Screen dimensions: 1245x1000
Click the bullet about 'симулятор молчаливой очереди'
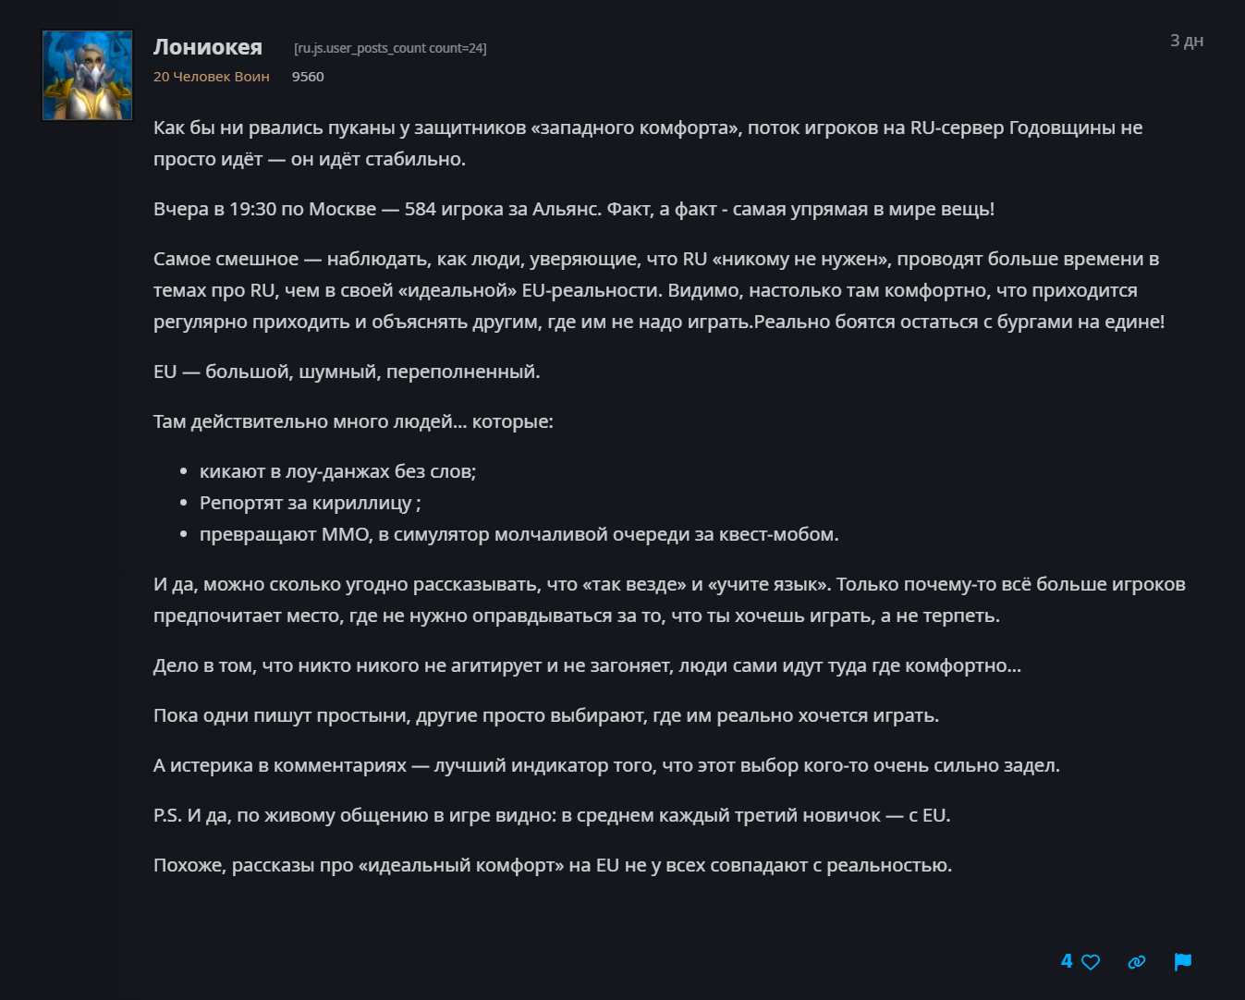[x=519, y=534]
